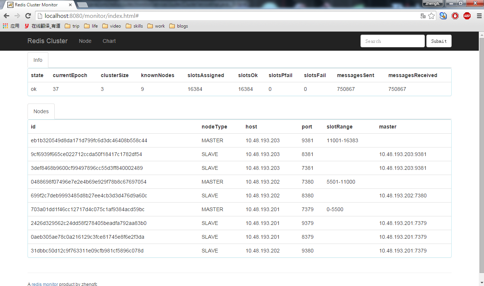484x286 pixels.
Task: Click the clusterSize column header
Action: pos(115,75)
